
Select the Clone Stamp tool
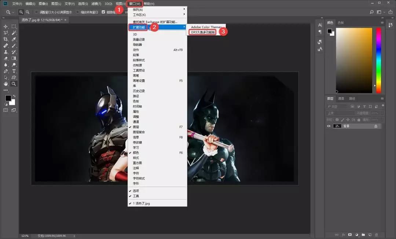click(x=5, y=52)
